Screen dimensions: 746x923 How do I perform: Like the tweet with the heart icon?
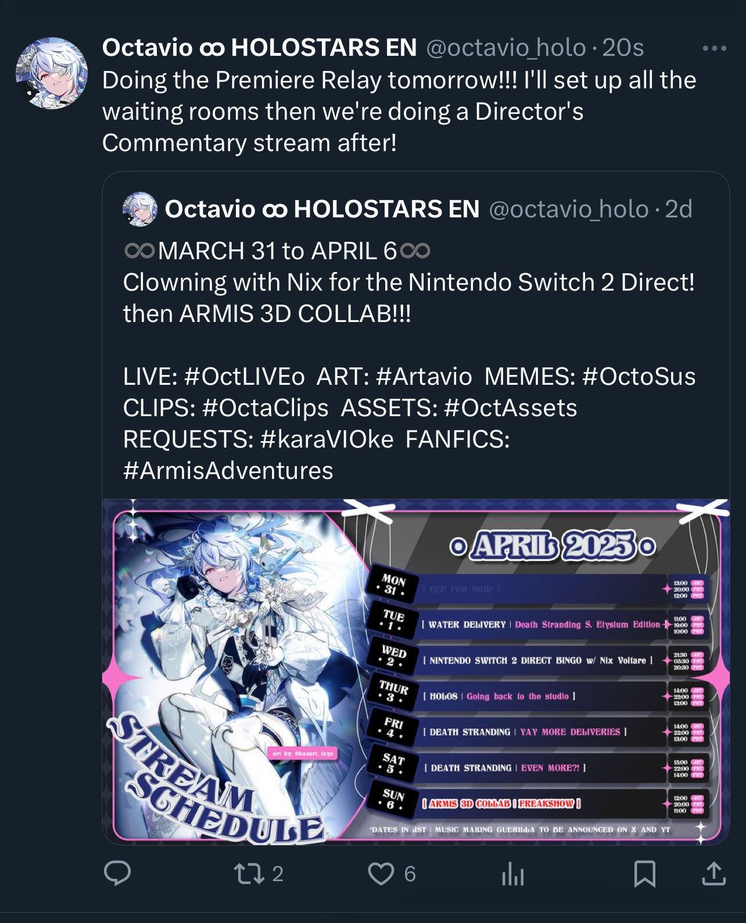381,874
